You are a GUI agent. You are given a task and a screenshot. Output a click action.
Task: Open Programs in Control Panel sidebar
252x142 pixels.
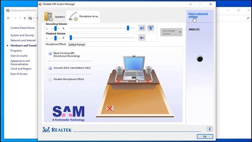click(16, 50)
